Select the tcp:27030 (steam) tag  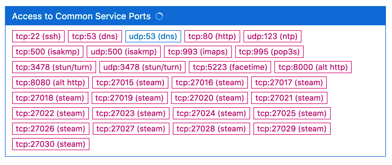[51, 144]
